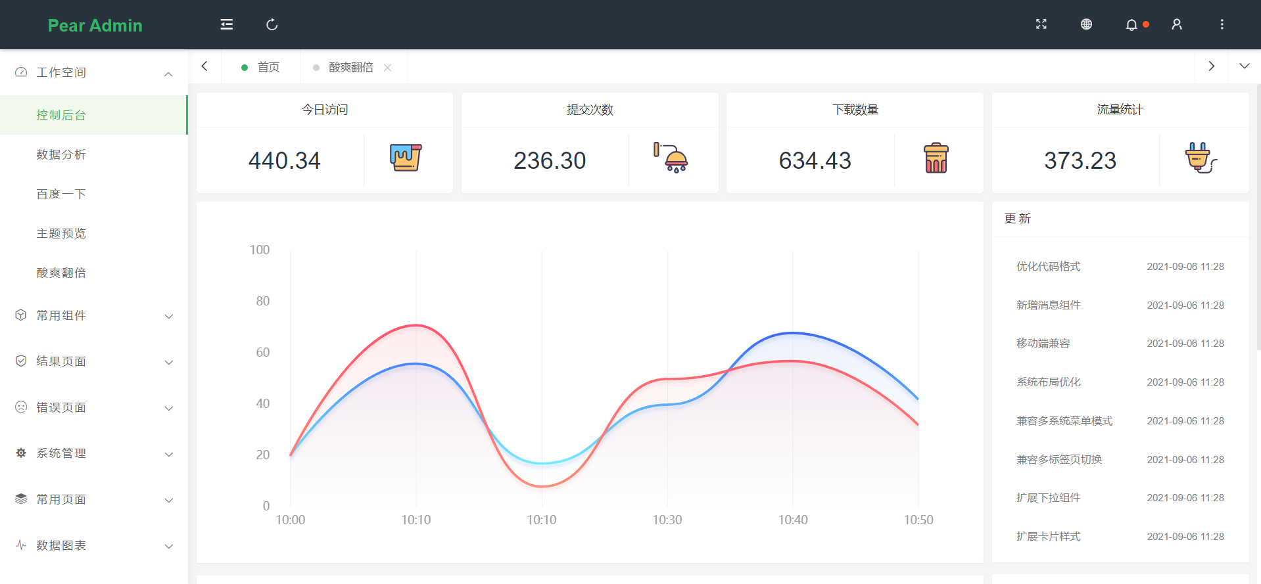The width and height of the screenshot is (1261, 584).
Task: Click the shower icon in 提交次数 card
Action: pyautogui.click(x=671, y=158)
